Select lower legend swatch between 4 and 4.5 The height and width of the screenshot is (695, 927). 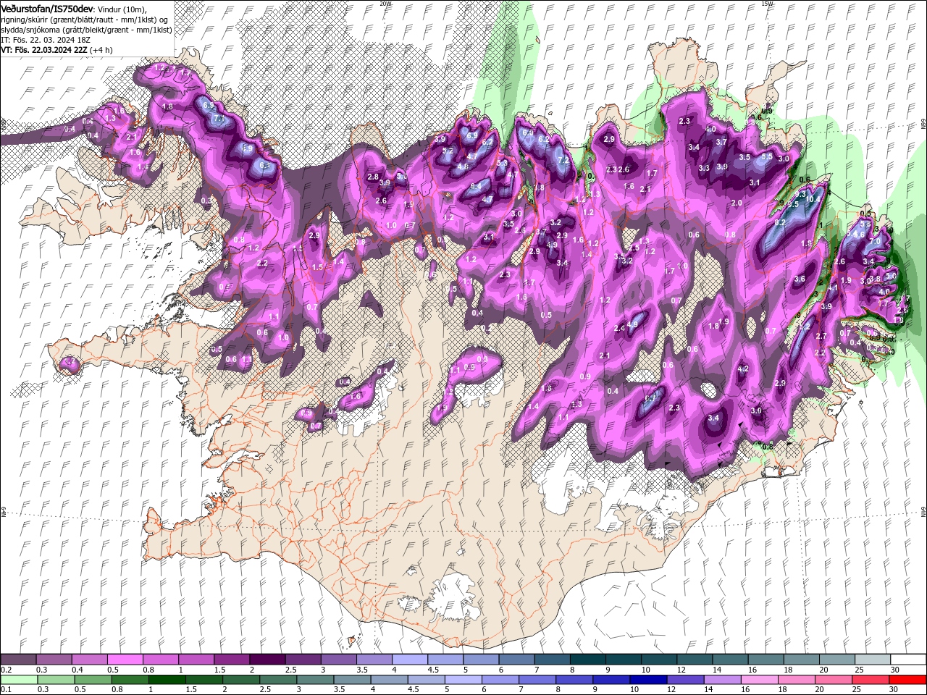click(388, 680)
